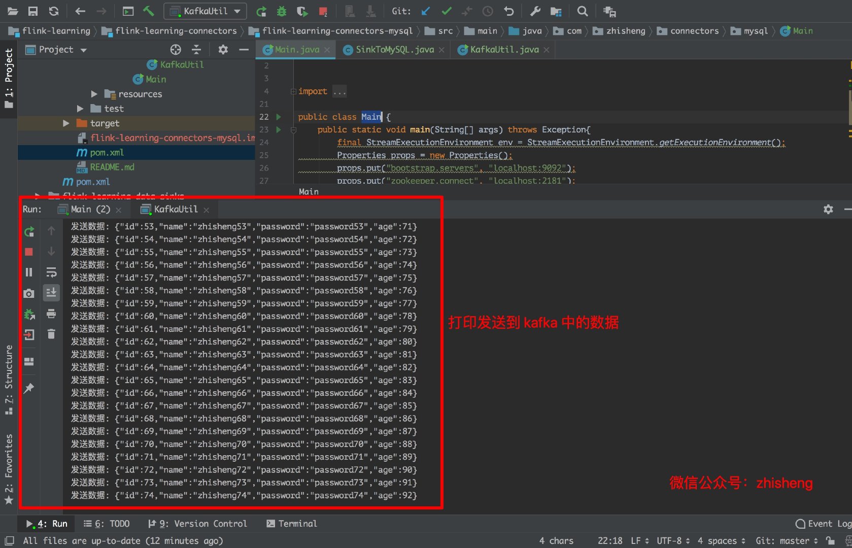Click the Debug bug icon in toolbar
This screenshot has width=852, height=548.
click(282, 11)
